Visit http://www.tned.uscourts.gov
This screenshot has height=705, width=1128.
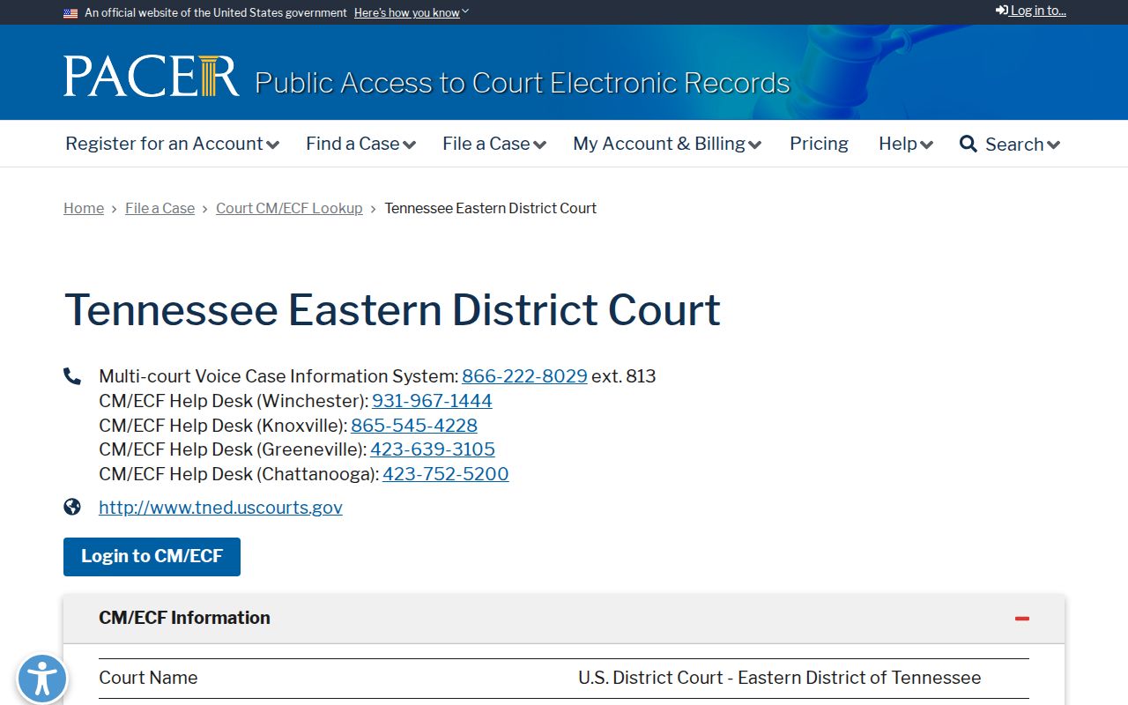pyautogui.click(x=220, y=508)
